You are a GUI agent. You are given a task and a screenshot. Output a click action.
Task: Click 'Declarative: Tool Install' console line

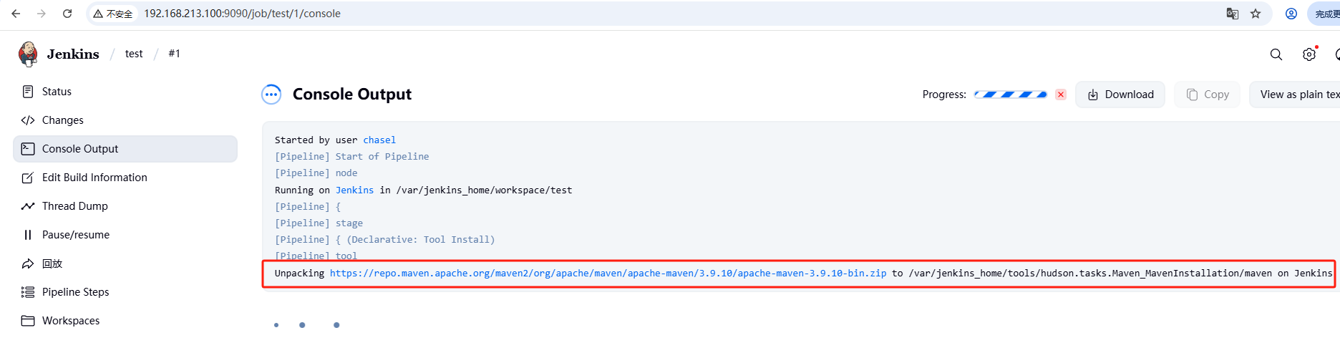click(384, 240)
